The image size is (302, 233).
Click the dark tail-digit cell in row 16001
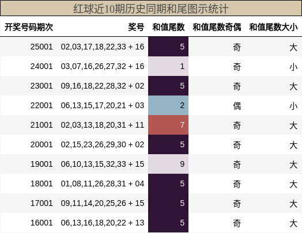(x=168, y=223)
